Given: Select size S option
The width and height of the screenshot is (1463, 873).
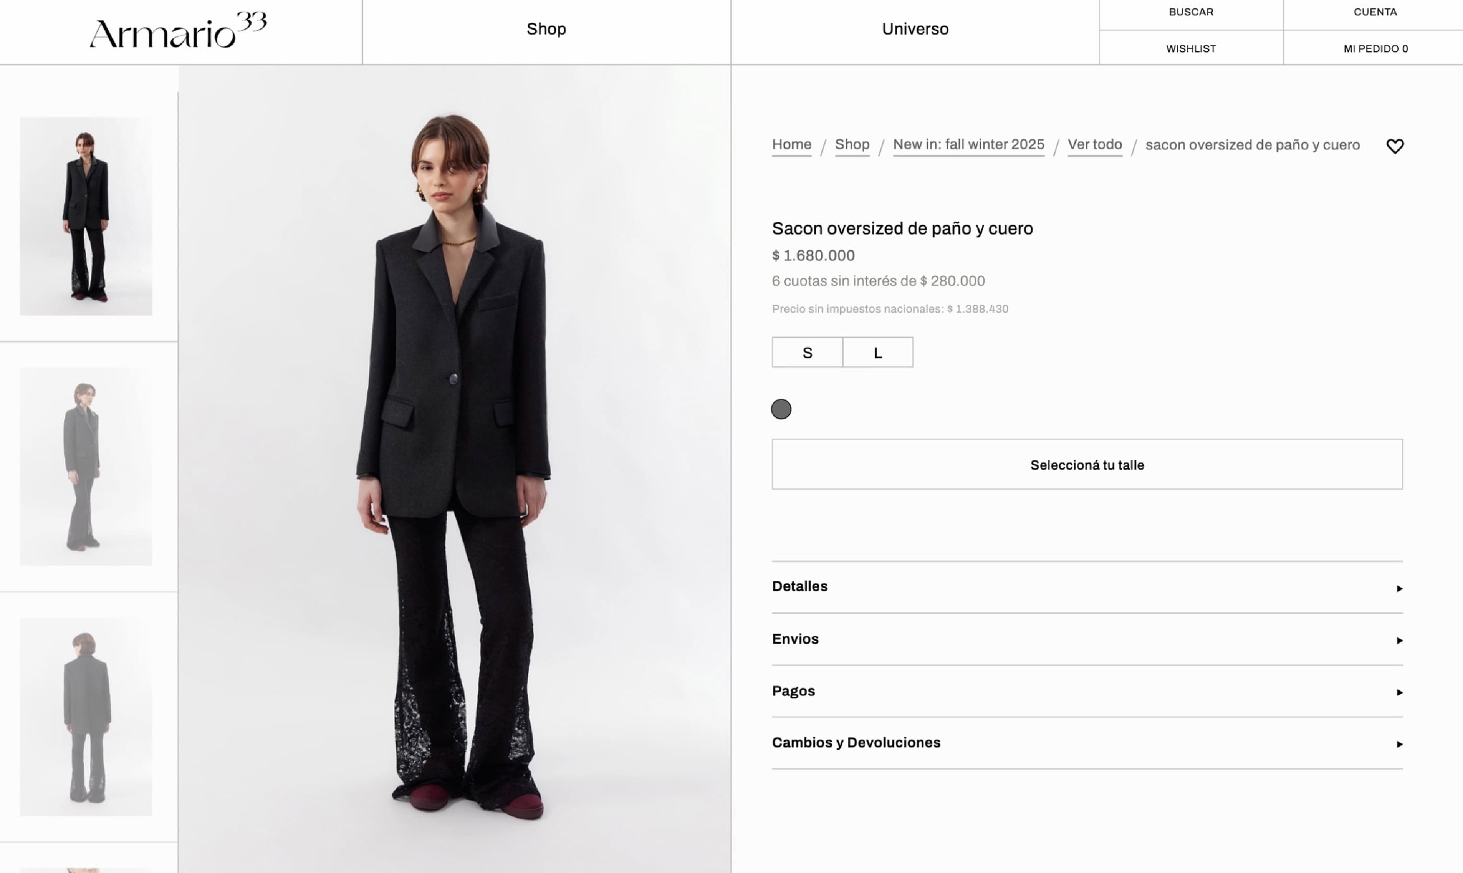Looking at the screenshot, I should click(x=807, y=352).
